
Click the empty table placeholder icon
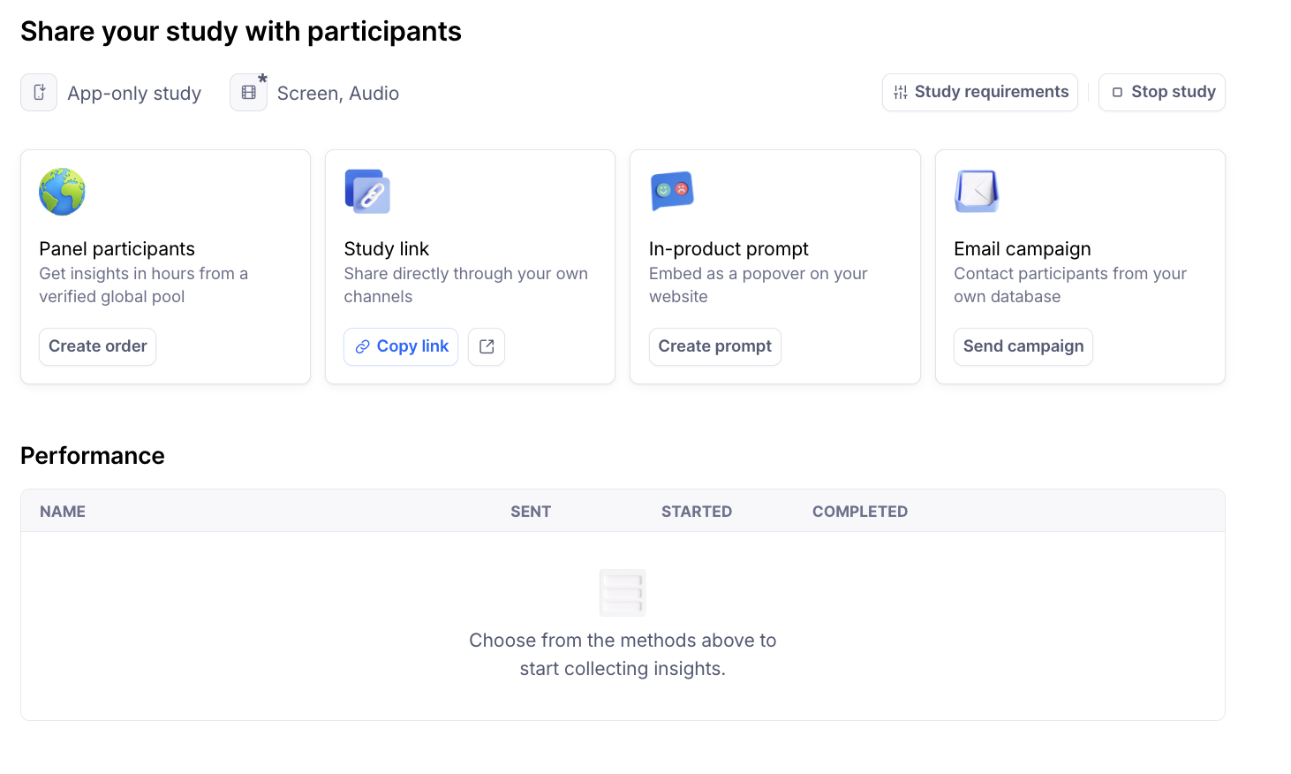[623, 593]
